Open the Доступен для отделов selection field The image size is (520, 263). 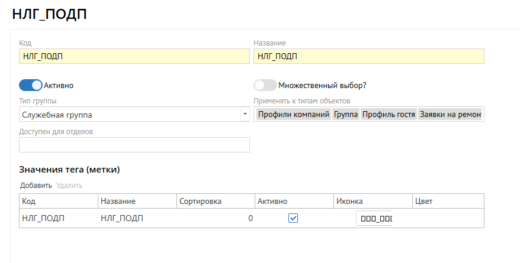(134, 145)
